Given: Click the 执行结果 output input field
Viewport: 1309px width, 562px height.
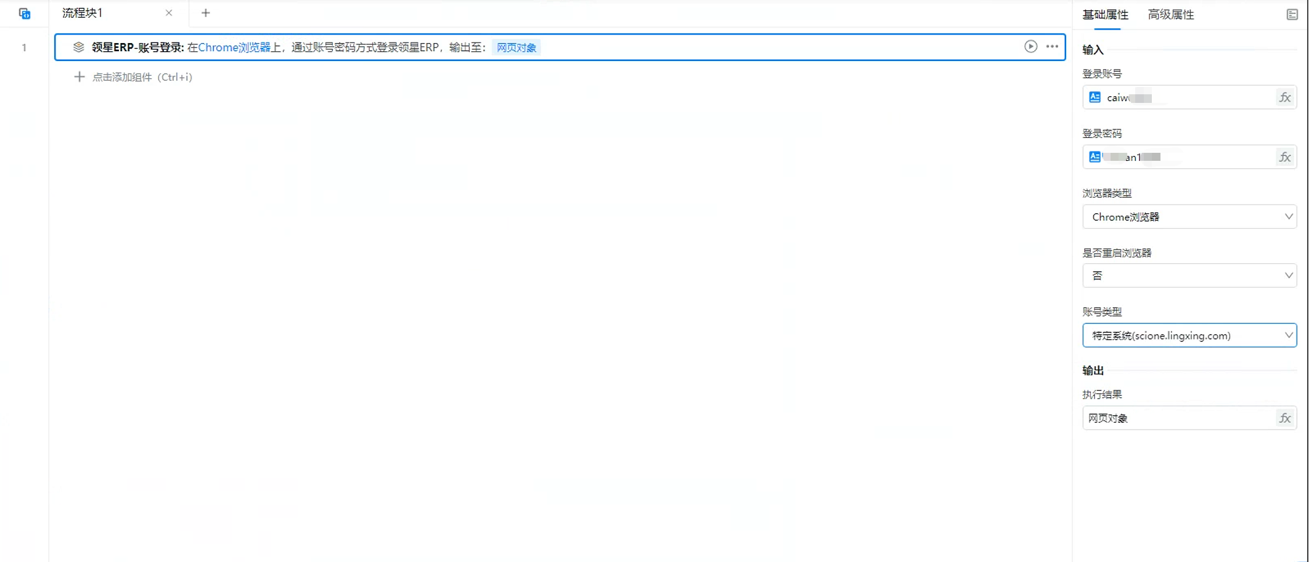Looking at the screenshot, I should (1177, 418).
